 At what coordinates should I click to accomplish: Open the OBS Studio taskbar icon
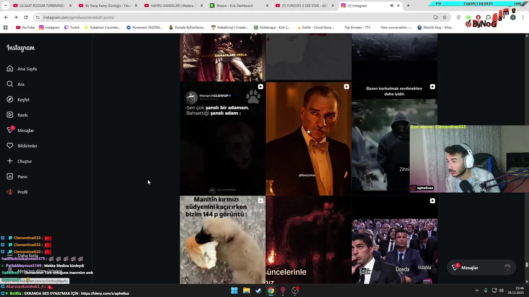[295, 290]
